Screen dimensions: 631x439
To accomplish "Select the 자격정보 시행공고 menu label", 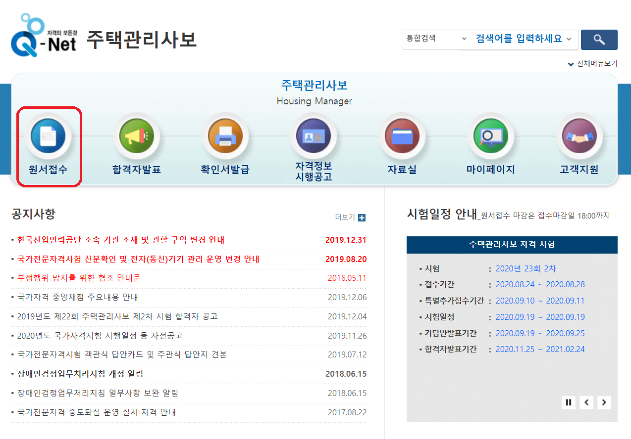I will pos(314,171).
